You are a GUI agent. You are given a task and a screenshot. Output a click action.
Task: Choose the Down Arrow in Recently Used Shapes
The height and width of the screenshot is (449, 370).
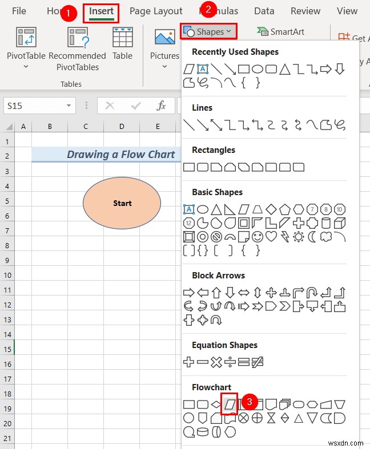pos(340,69)
